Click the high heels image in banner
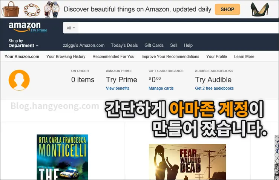 click(260, 9)
